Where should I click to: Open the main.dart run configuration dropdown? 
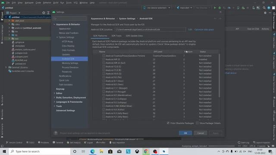(x=184, y=8)
